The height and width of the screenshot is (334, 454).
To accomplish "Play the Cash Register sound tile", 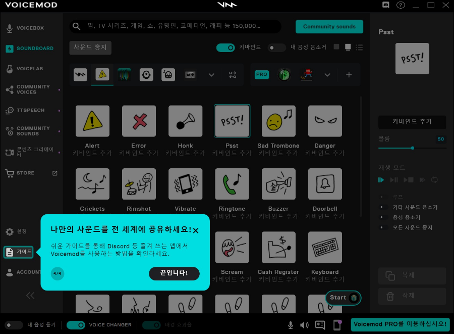I will pyautogui.click(x=278, y=247).
